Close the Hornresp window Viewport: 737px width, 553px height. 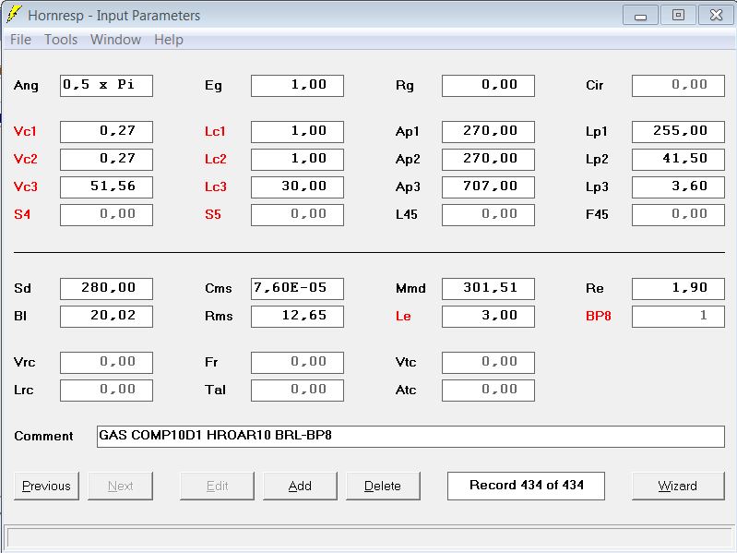coord(716,16)
